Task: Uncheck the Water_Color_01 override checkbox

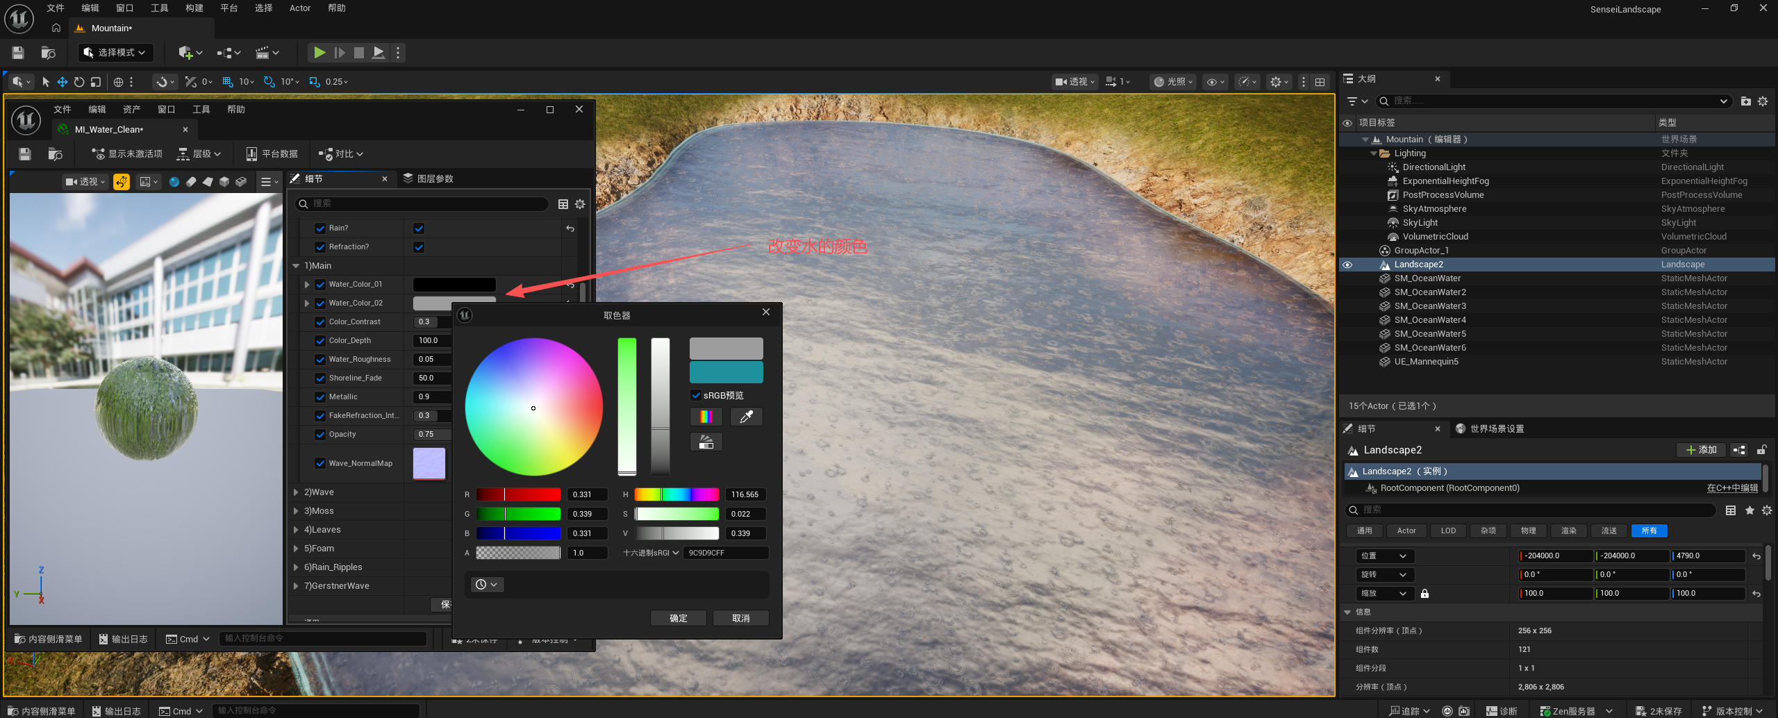Action: pyautogui.click(x=320, y=285)
